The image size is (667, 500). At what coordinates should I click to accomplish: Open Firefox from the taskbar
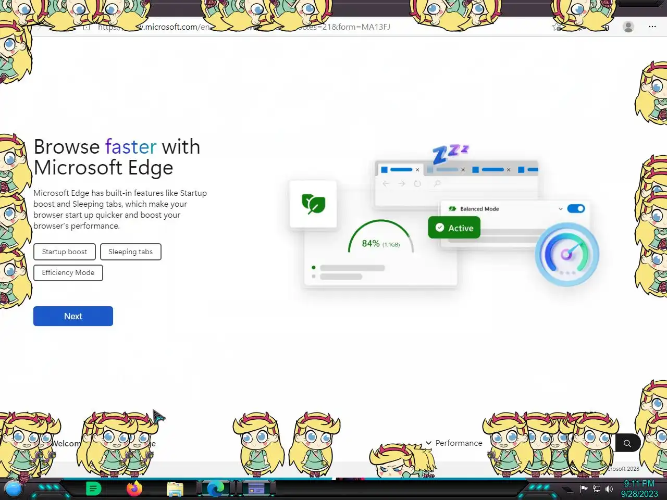(x=134, y=489)
